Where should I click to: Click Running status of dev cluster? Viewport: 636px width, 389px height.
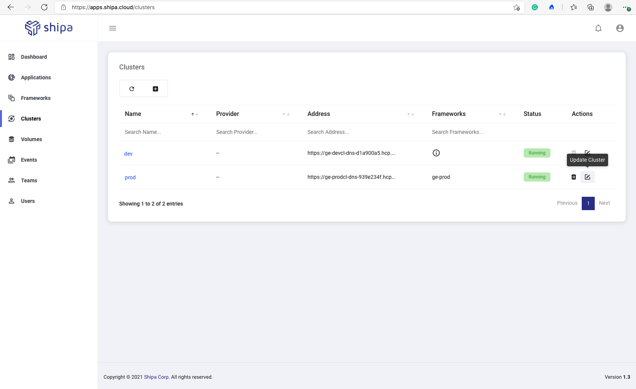[x=537, y=153]
